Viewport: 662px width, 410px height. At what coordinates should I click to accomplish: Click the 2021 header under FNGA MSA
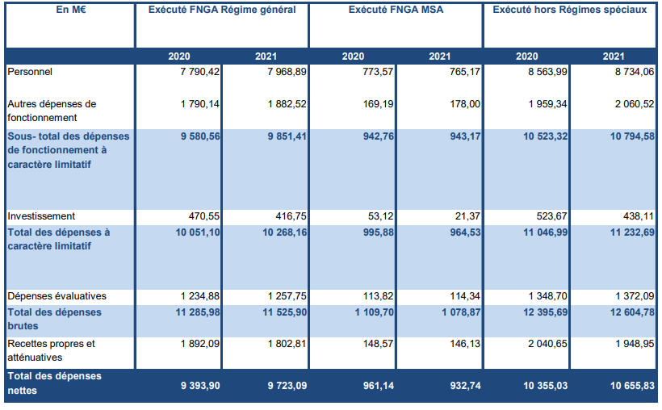pyautogui.click(x=439, y=56)
